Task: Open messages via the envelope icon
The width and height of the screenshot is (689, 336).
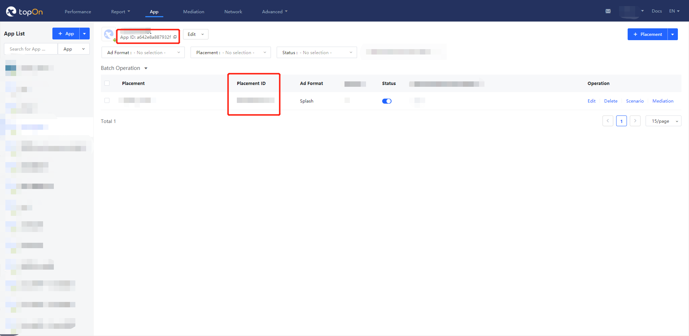Action: pyautogui.click(x=608, y=11)
